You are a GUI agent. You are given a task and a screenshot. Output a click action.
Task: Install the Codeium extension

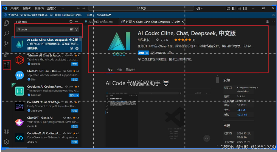[72, 95]
